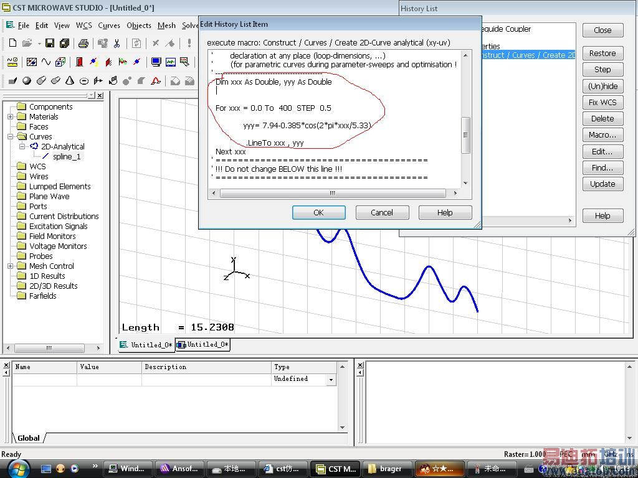
Task: Click the Update button in History List
Action: (x=602, y=184)
